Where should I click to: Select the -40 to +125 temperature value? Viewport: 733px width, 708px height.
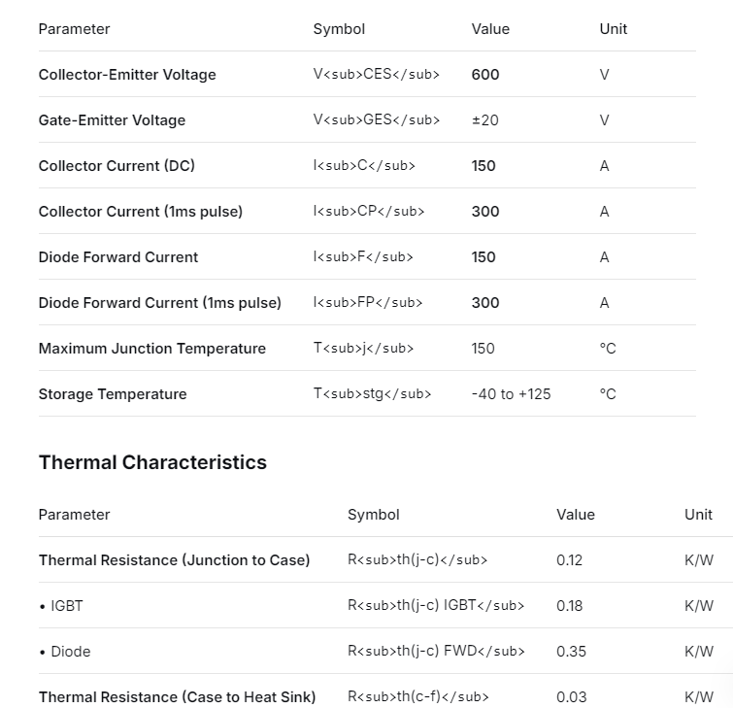pos(511,394)
